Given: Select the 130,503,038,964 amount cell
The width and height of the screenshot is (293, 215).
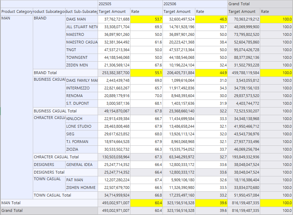Looking at the screenshot, I should [x=114, y=157].
